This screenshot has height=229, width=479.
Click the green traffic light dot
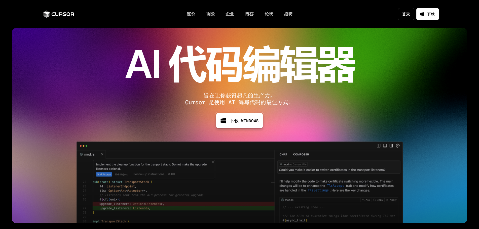point(86,146)
